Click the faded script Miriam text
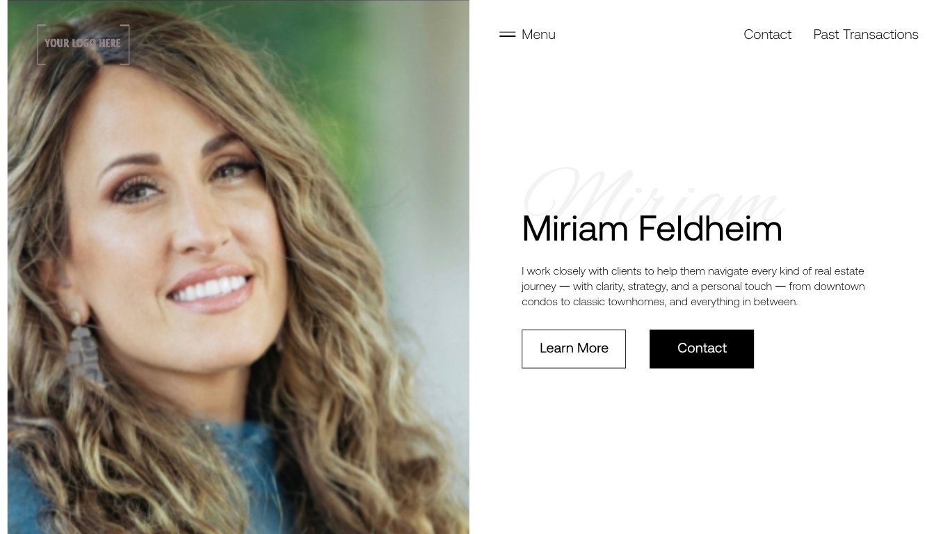The height and width of the screenshot is (534, 950). 654,191
